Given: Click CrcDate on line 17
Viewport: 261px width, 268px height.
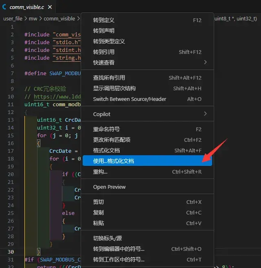Looking at the screenshot, I should point(60,151).
